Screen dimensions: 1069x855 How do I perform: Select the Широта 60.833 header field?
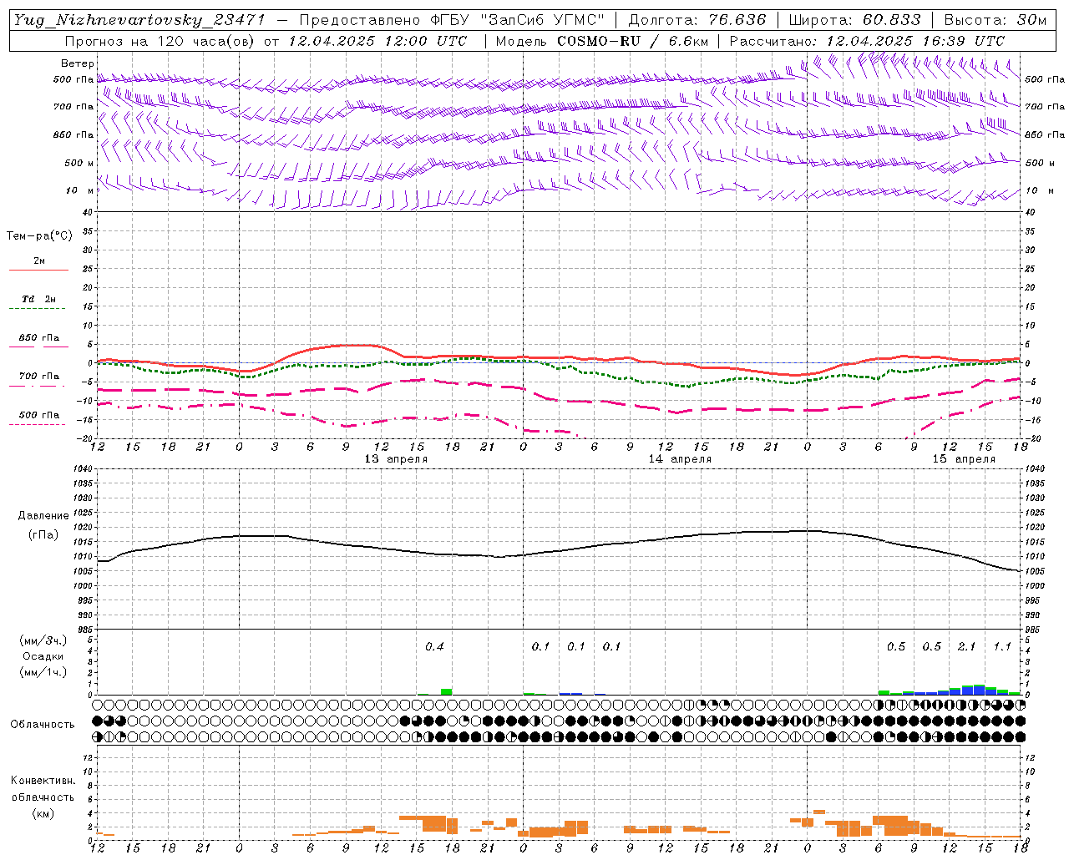click(x=854, y=20)
